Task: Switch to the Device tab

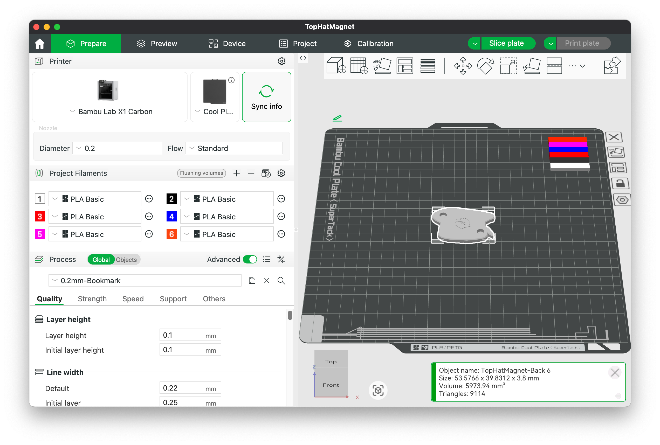Action: click(x=227, y=43)
